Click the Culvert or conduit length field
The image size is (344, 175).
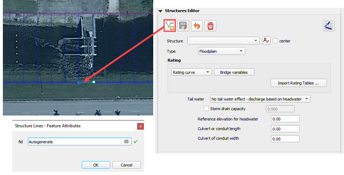point(285,129)
